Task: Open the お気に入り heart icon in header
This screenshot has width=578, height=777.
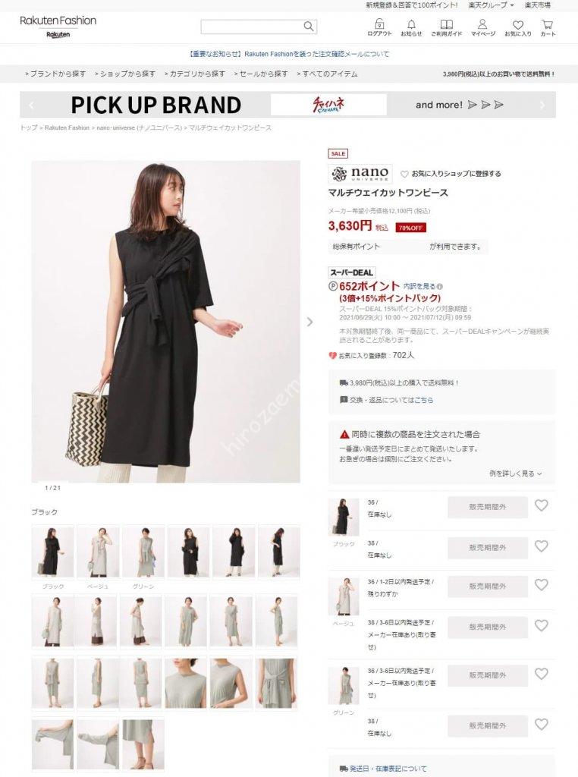Action: click(x=518, y=25)
